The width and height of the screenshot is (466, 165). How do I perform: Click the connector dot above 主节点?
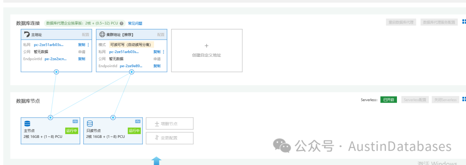(50, 118)
